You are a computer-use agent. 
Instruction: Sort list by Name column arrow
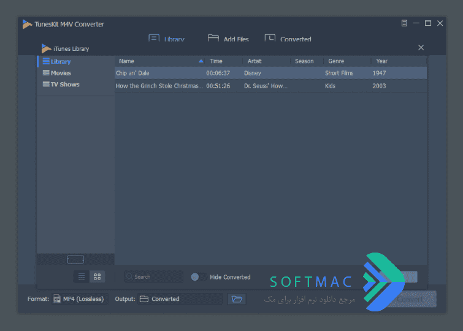[201, 61]
